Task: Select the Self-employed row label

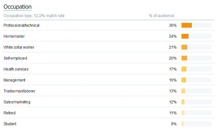Action: [15, 58]
